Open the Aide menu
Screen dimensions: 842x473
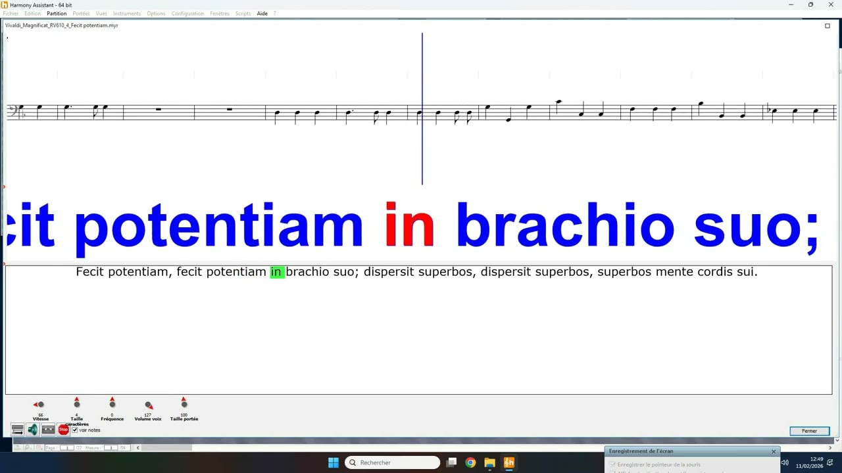point(262,14)
